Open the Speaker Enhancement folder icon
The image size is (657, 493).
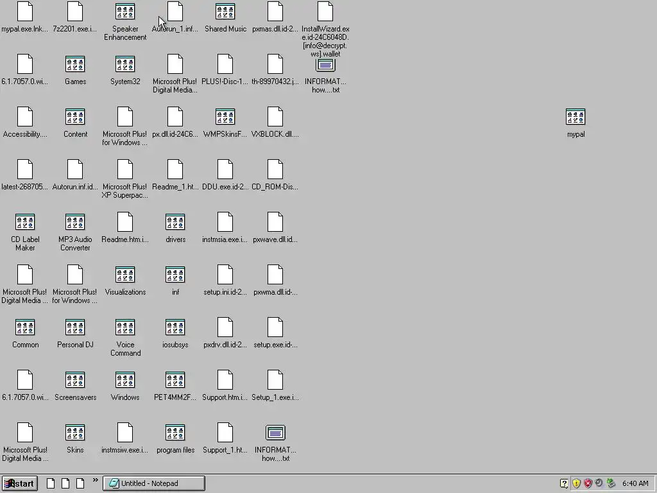point(125,12)
